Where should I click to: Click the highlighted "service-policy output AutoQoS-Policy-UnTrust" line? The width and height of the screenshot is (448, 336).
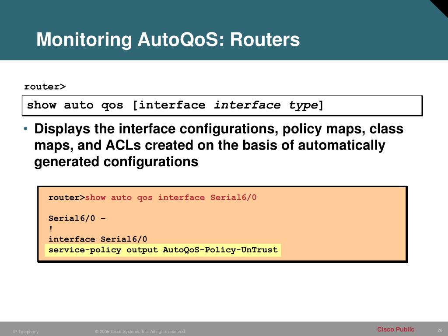click(x=163, y=250)
